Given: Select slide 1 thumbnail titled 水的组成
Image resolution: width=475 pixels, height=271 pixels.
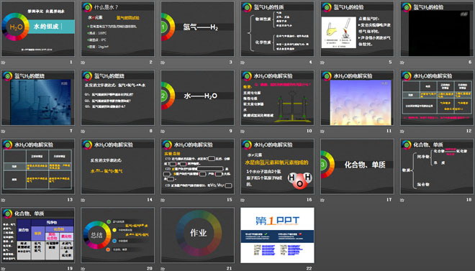Looking at the screenshot, I should 38,29.
